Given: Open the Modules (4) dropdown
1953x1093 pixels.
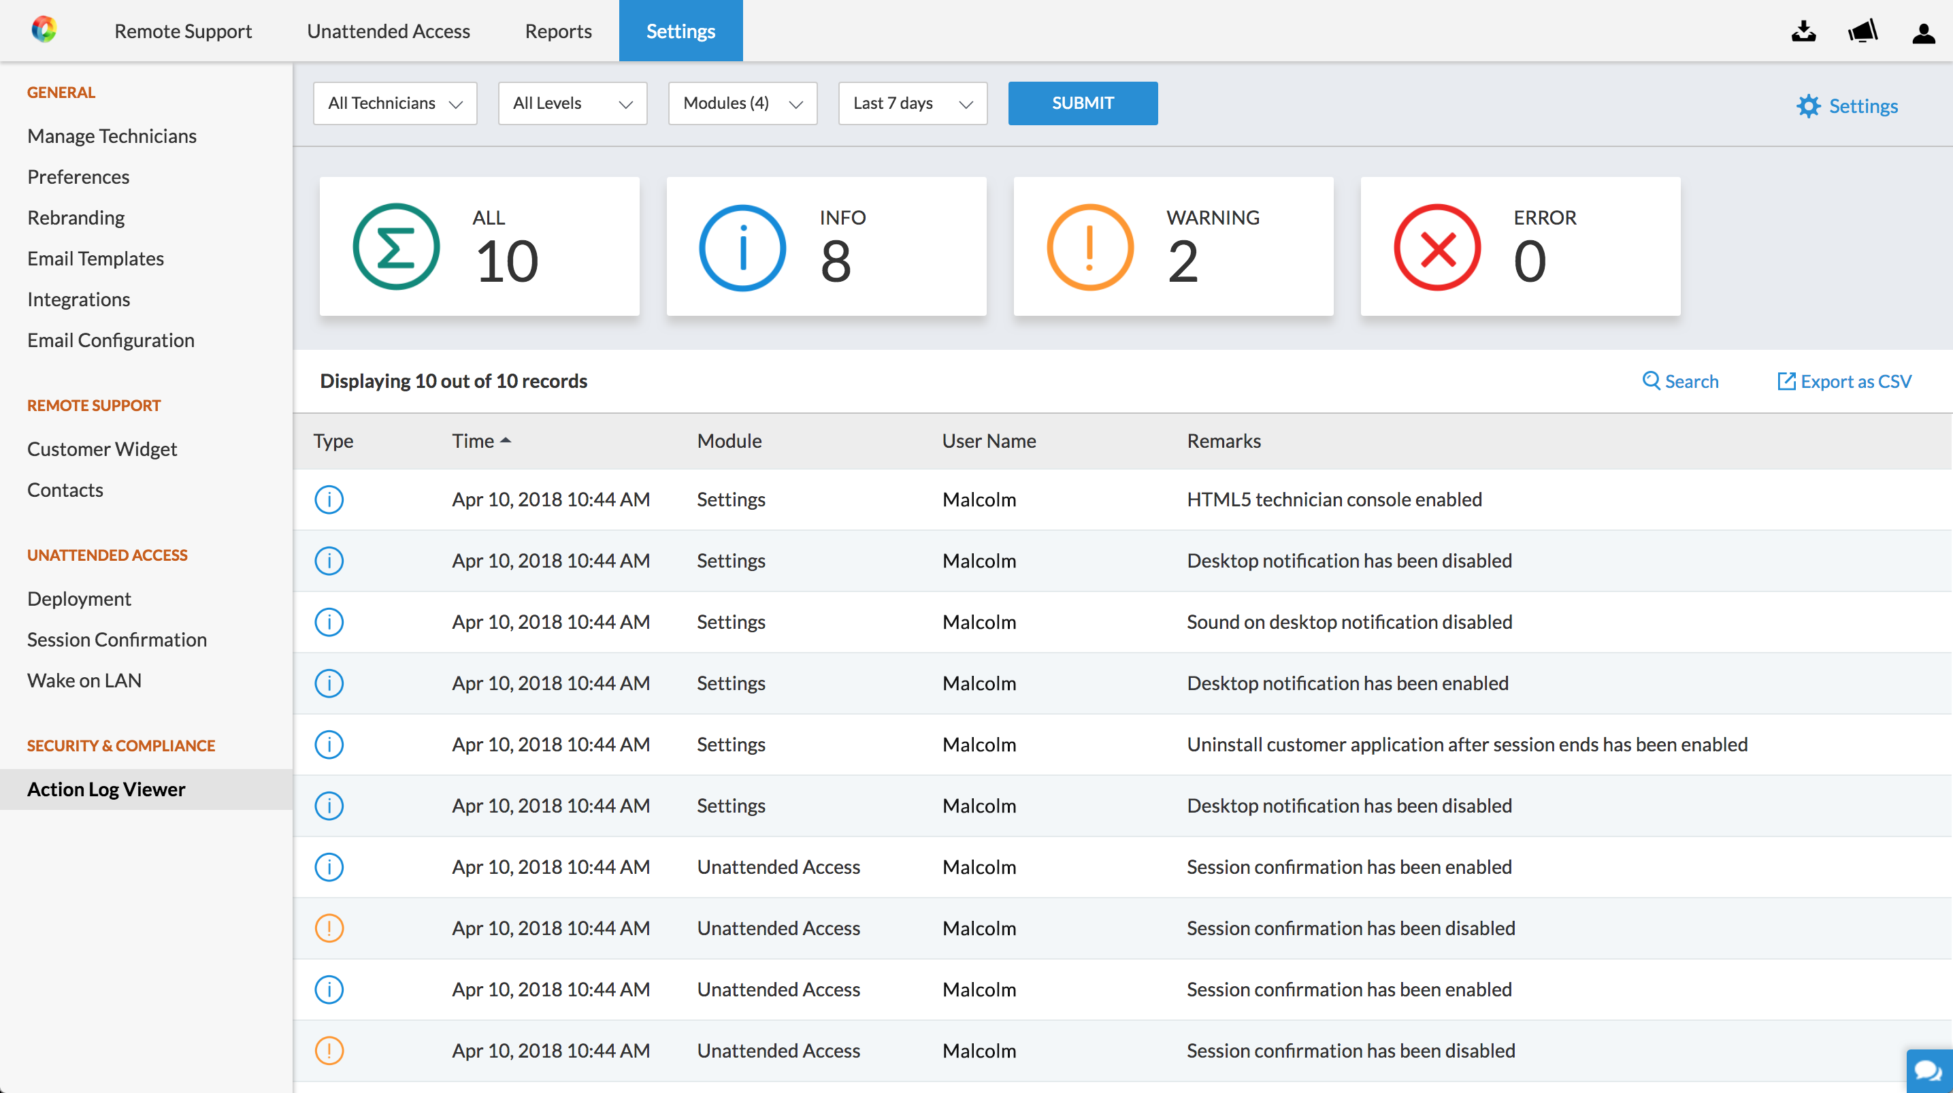Looking at the screenshot, I should (742, 103).
